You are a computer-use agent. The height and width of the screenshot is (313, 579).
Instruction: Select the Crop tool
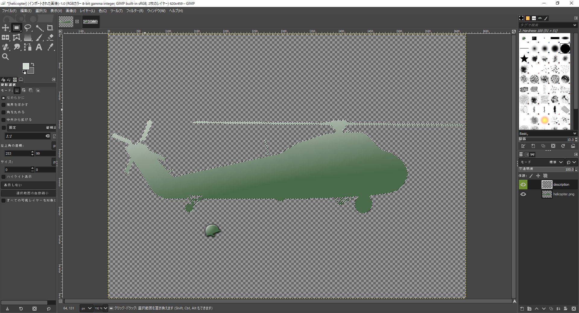click(x=50, y=28)
